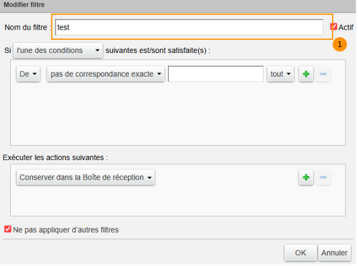Click the orange number 1 callout badge

339,45
